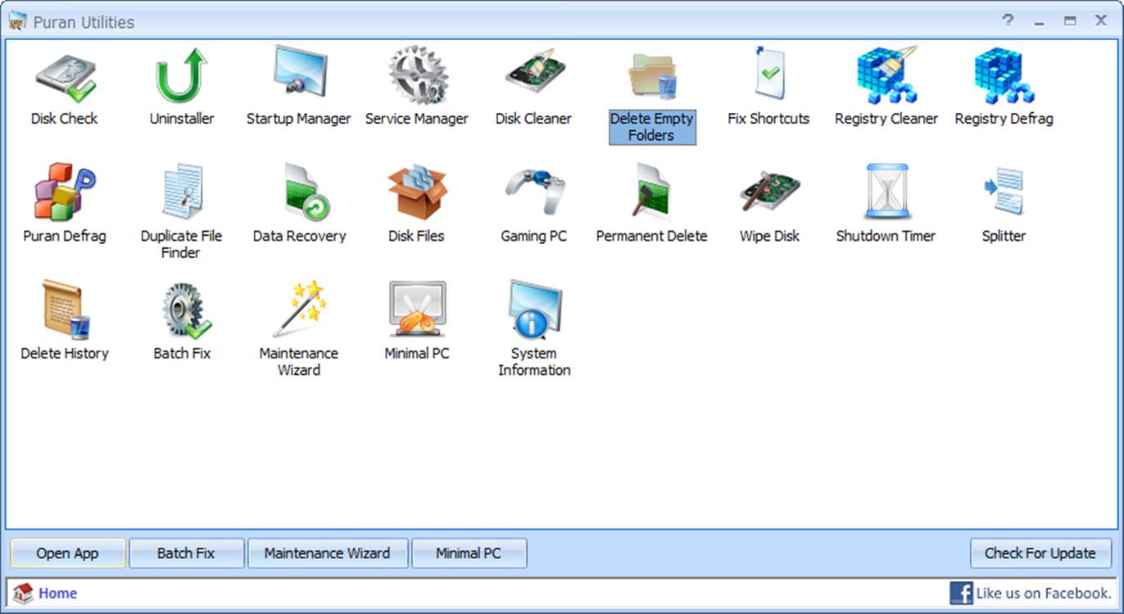Click the help question mark button

click(x=1008, y=20)
